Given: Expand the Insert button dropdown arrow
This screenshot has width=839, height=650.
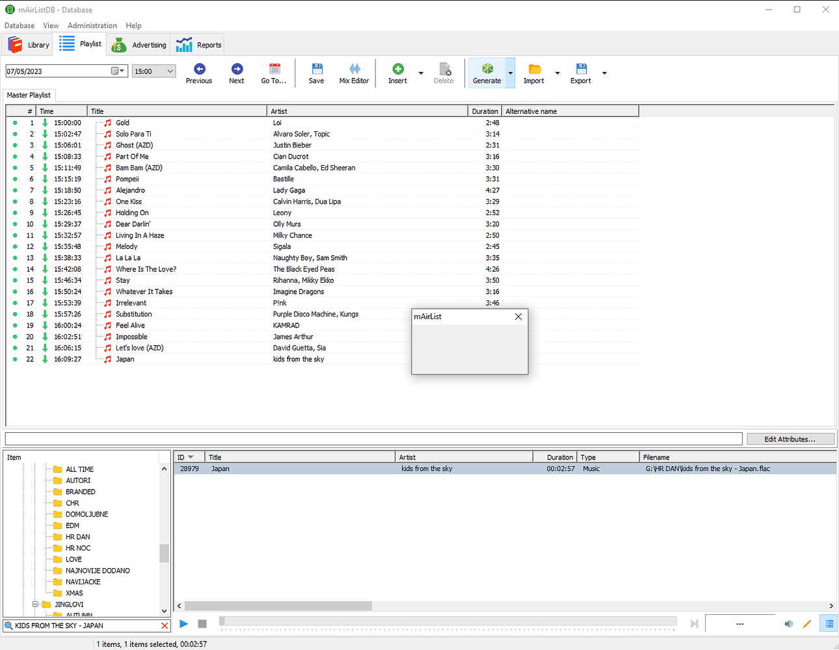Looking at the screenshot, I should [x=421, y=73].
